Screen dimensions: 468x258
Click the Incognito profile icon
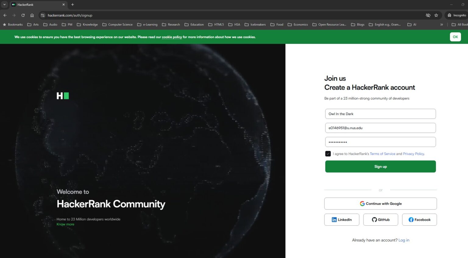click(x=450, y=15)
